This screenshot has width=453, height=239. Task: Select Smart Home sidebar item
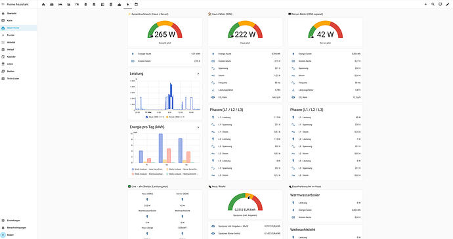point(18,28)
